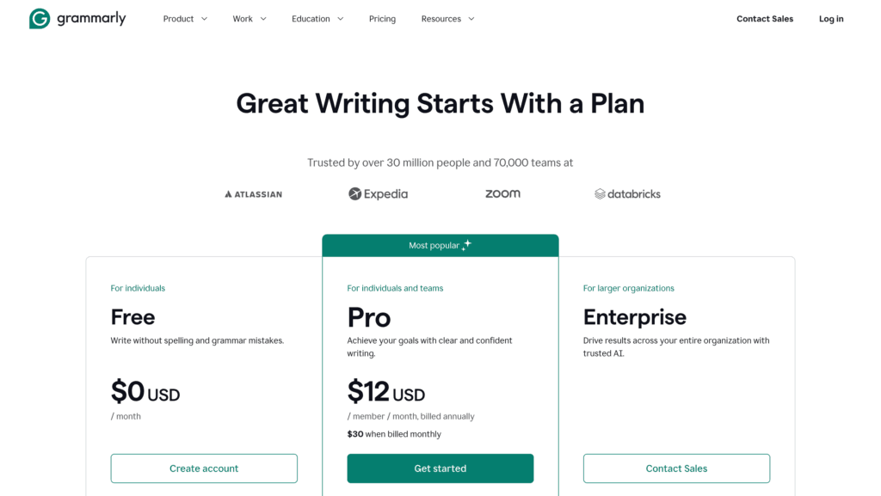Expand the Product dropdown chevron
The image size is (881, 496).
(205, 19)
